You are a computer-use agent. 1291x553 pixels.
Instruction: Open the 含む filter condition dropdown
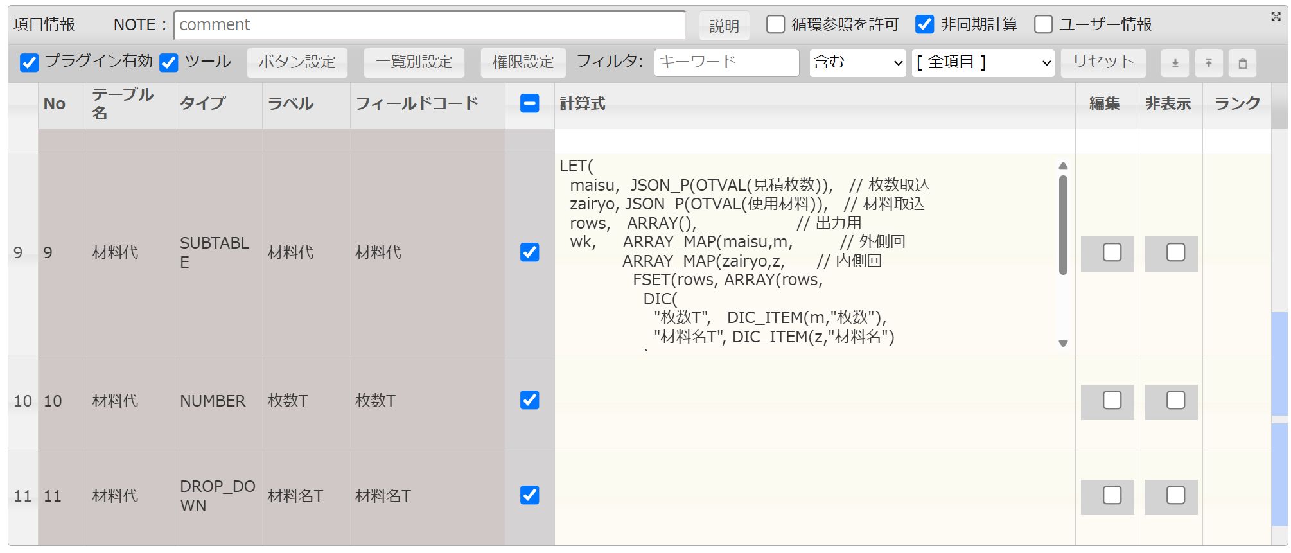(x=857, y=62)
